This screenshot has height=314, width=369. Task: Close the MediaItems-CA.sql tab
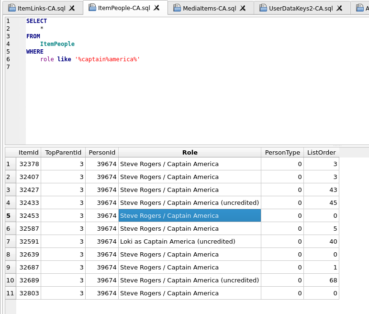(243, 8)
